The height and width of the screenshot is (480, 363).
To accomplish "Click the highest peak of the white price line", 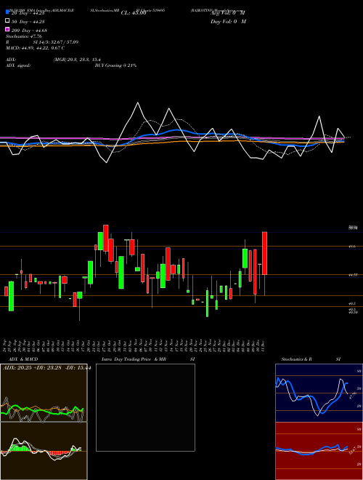I will pos(138,103).
